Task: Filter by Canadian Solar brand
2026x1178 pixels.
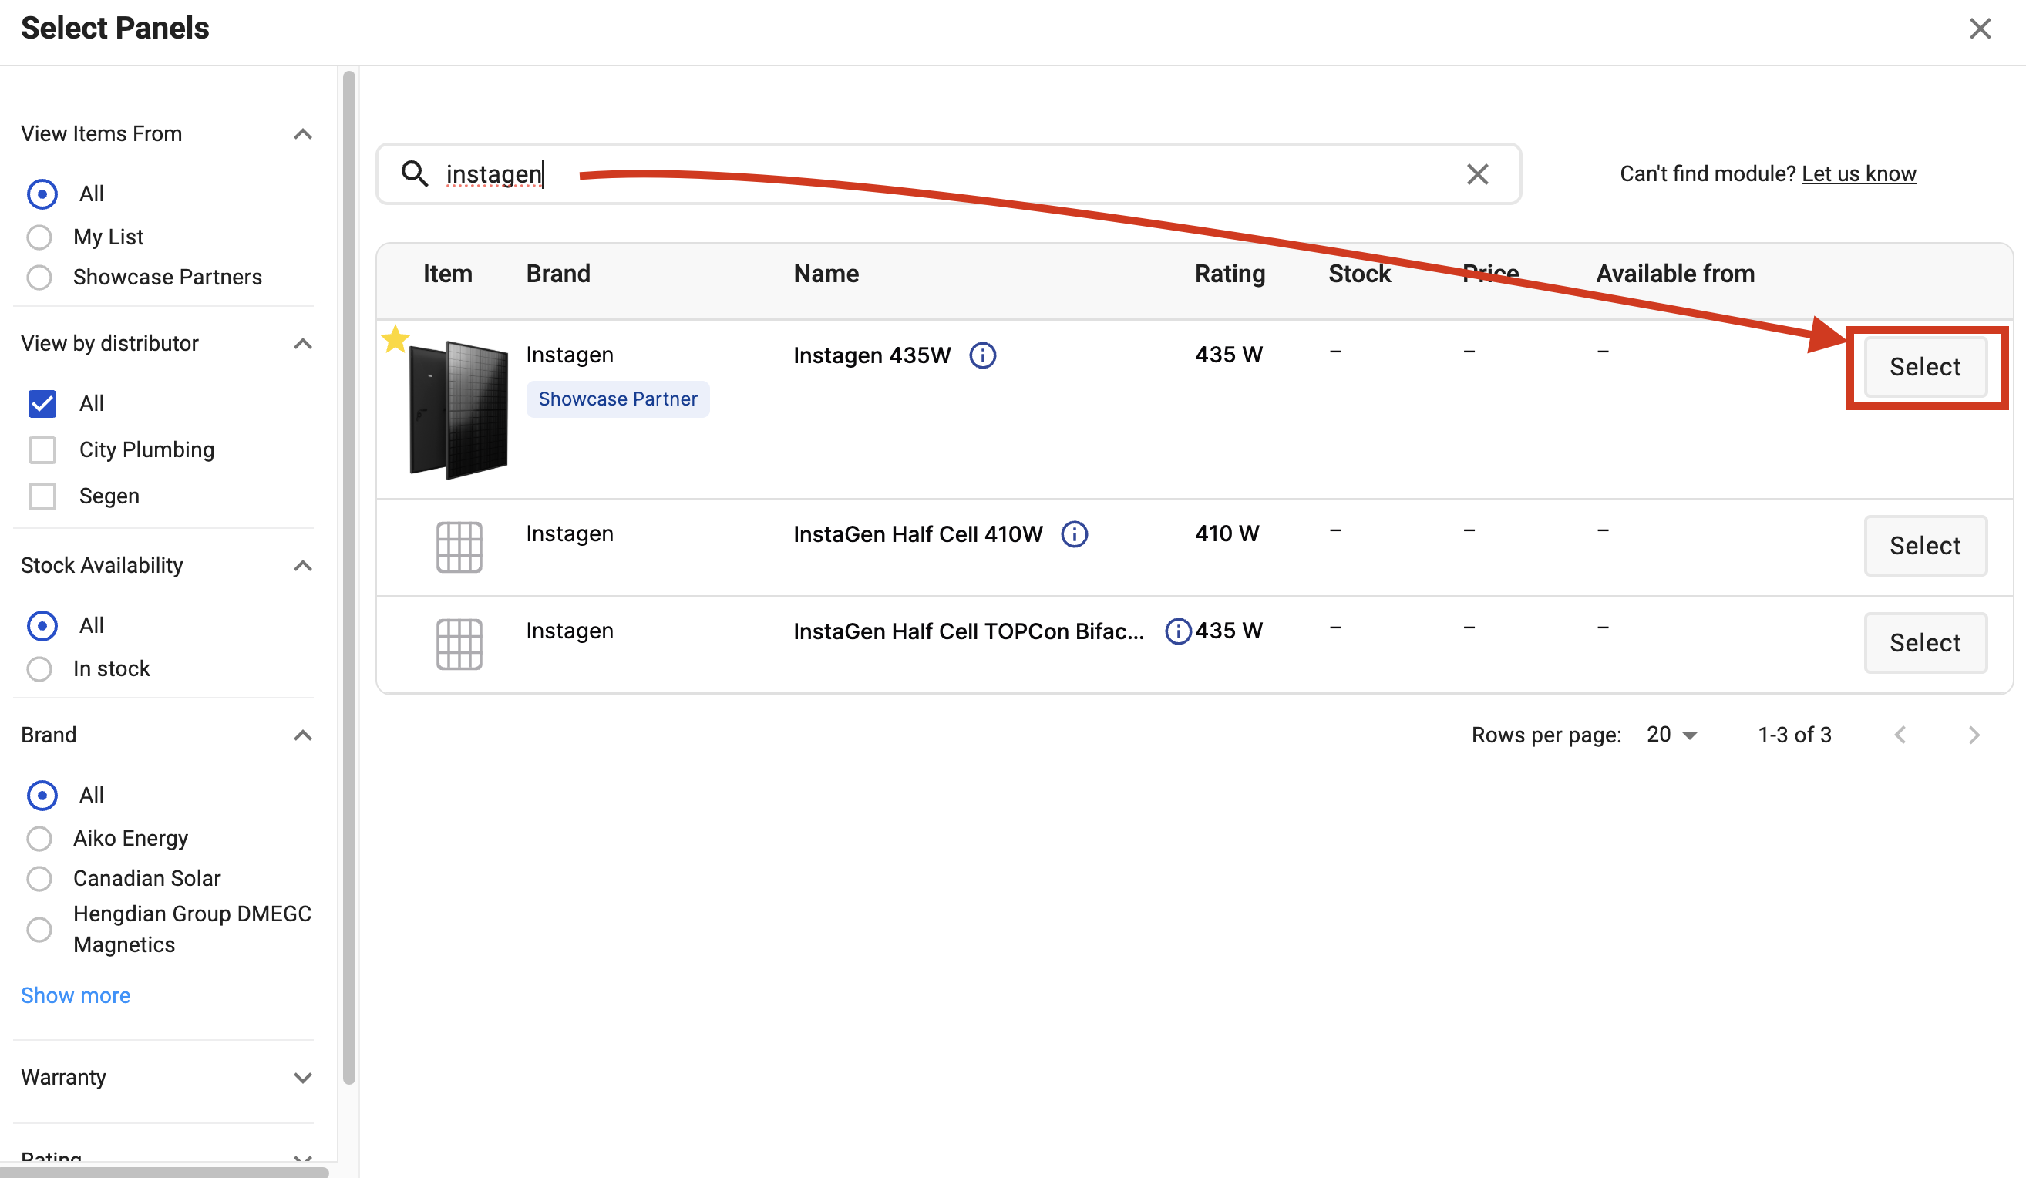Action: [x=39, y=879]
